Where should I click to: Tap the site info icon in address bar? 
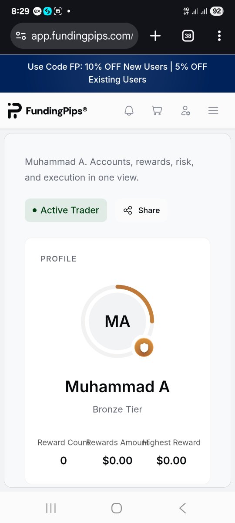tap(21, 36)
